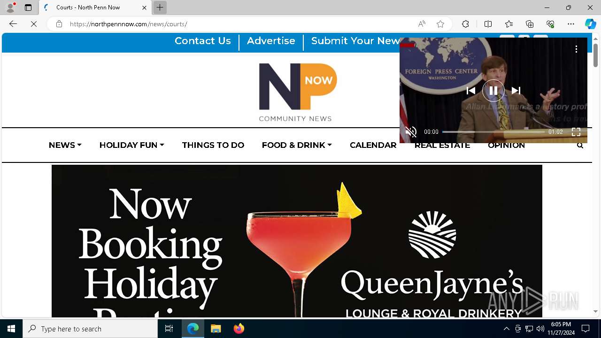
Task: Open video player three-dot options menu
Action: click(x=576, y=49)
